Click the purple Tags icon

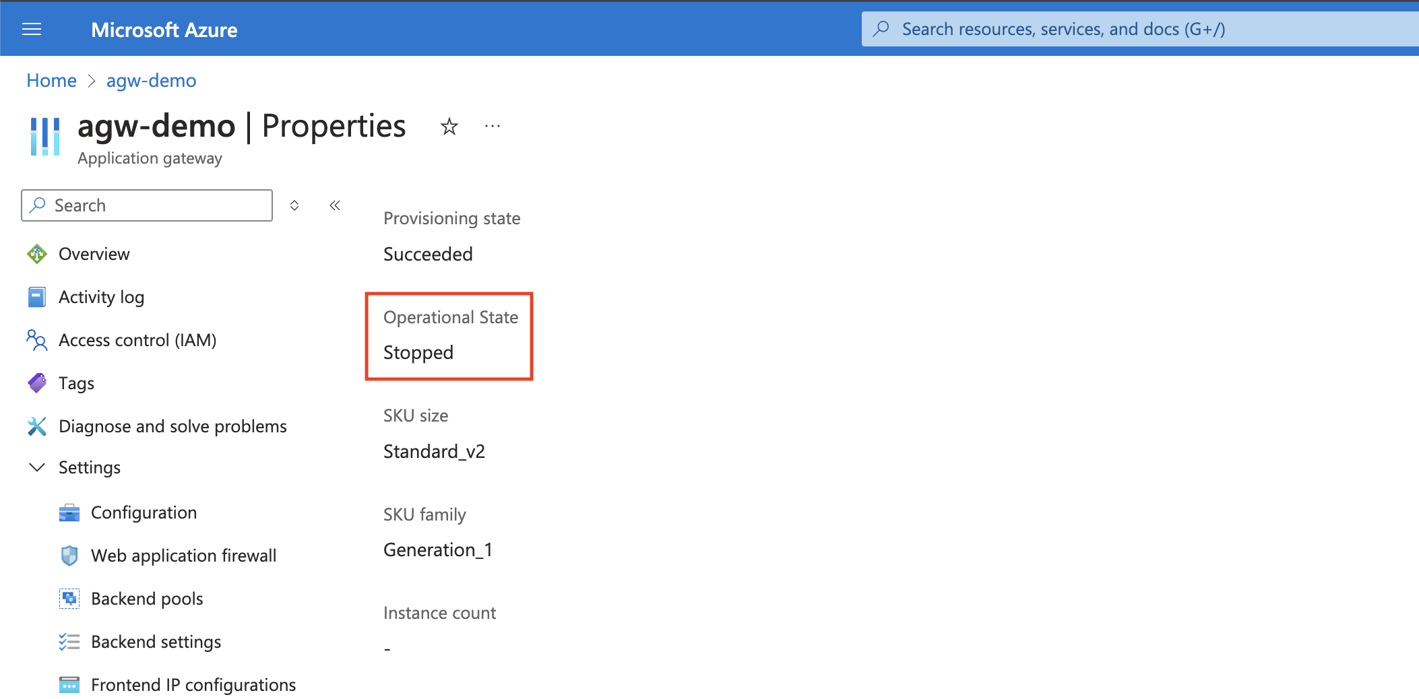pyautogui.click(x=37, y=383)
